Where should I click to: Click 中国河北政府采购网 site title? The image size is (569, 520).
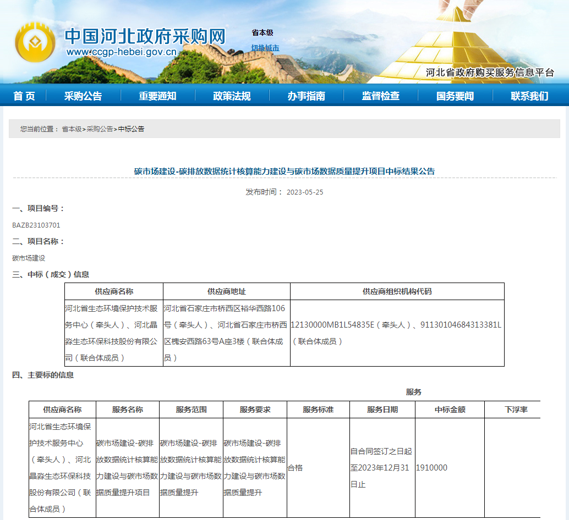pos(145,36)
